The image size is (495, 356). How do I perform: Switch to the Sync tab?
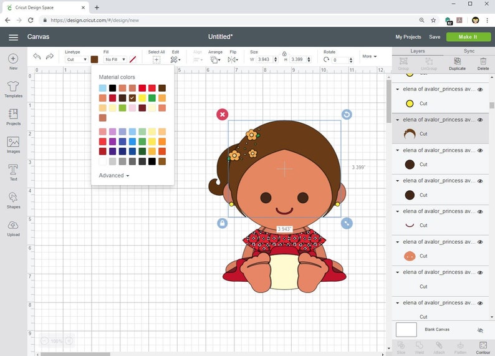pos(469,51)
